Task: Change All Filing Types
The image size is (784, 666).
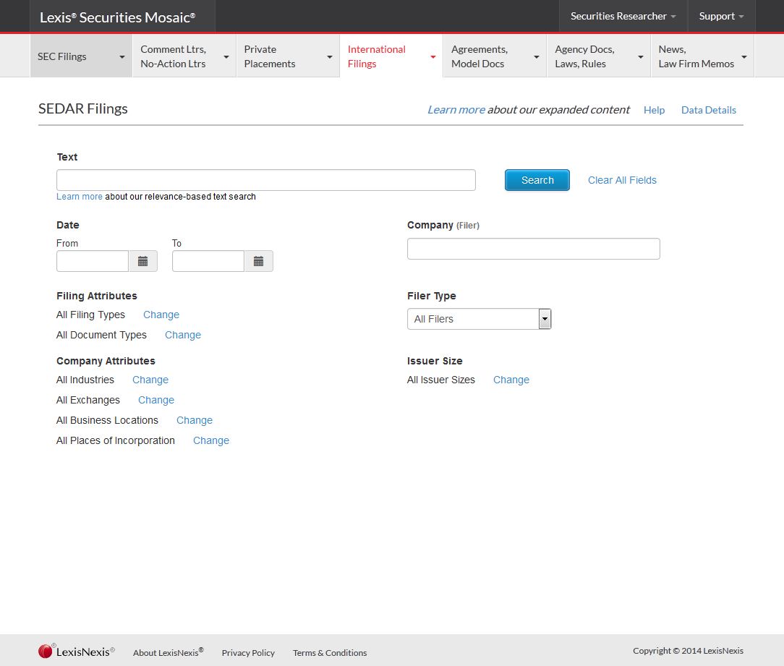Action: [x=161, y=315]
